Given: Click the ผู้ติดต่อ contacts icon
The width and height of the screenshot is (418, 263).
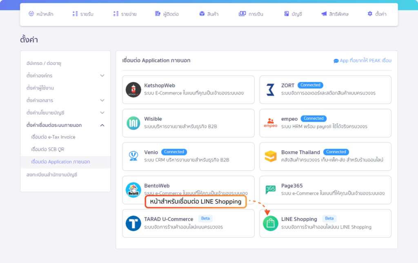Looking at the screenshot, I should [158, 13].
